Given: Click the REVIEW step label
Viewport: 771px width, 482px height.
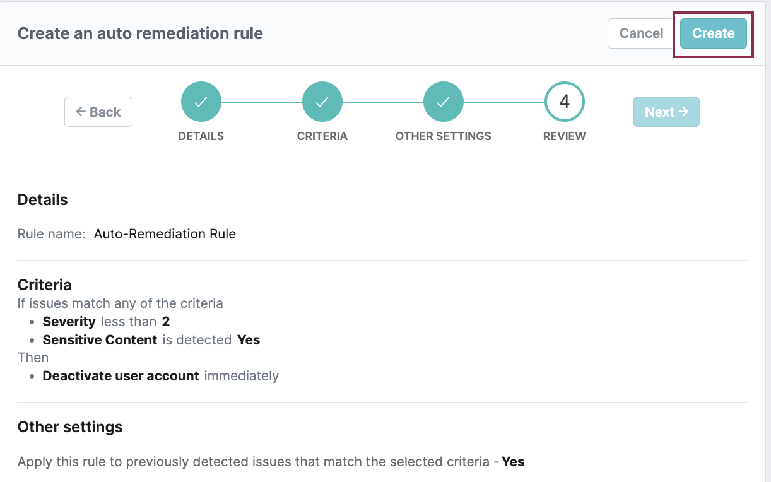Looking at the screenshot, I should click(565, 136).
